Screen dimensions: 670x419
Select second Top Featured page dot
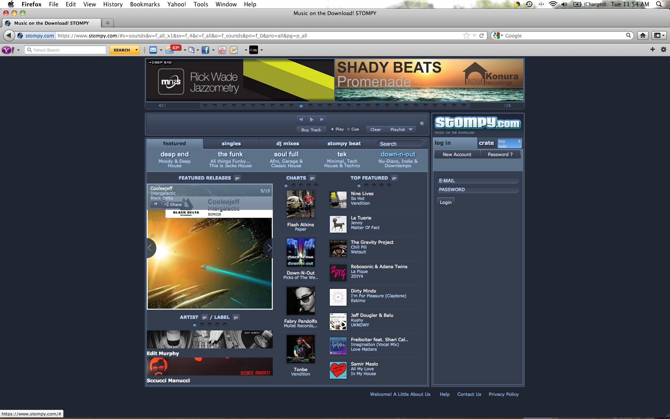click(x=367, y=186)
